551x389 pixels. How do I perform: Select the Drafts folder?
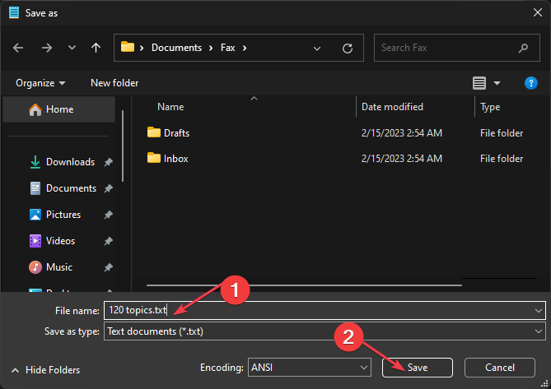pyautogui.click(x=168, y=133)
